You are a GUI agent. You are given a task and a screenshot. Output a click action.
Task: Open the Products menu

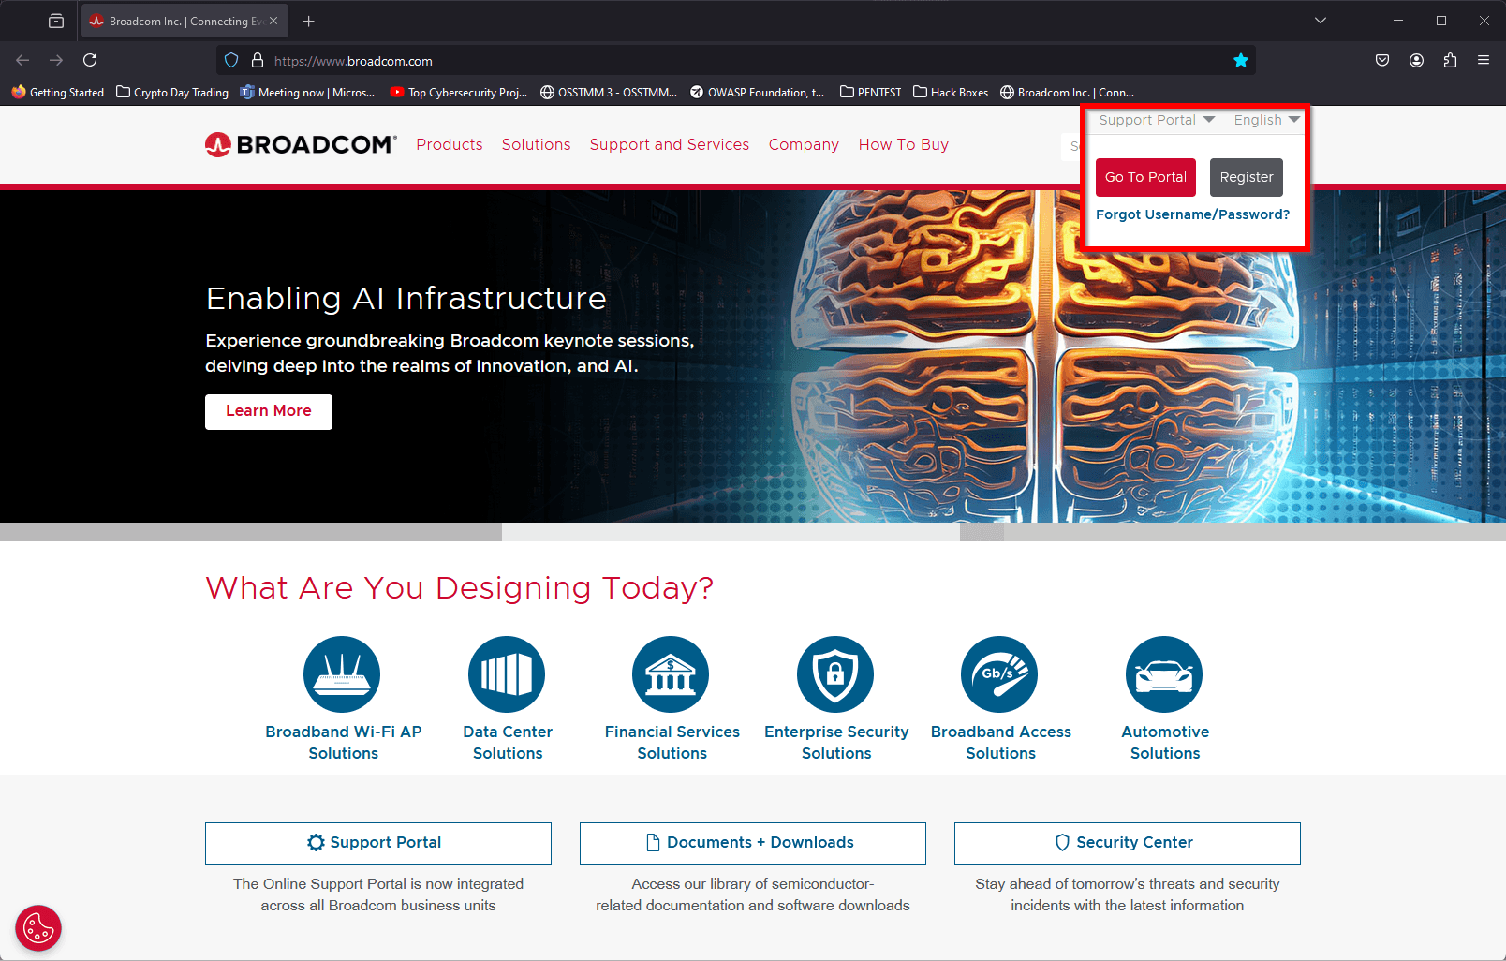(x=450, y=144)
